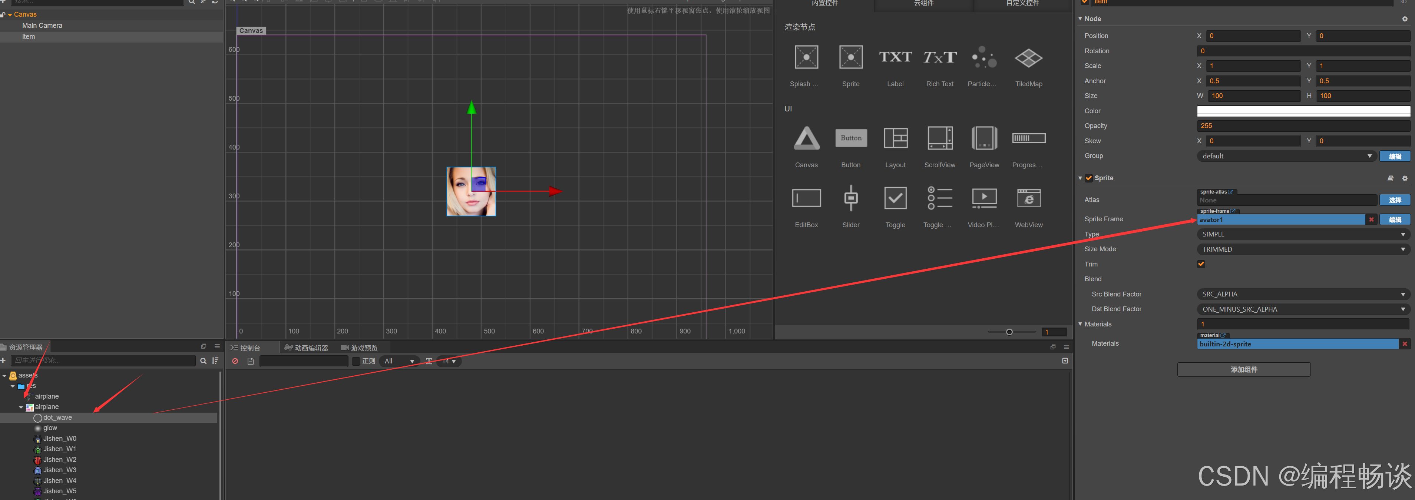Click the WebView UI control icon

coord(1028,198)
